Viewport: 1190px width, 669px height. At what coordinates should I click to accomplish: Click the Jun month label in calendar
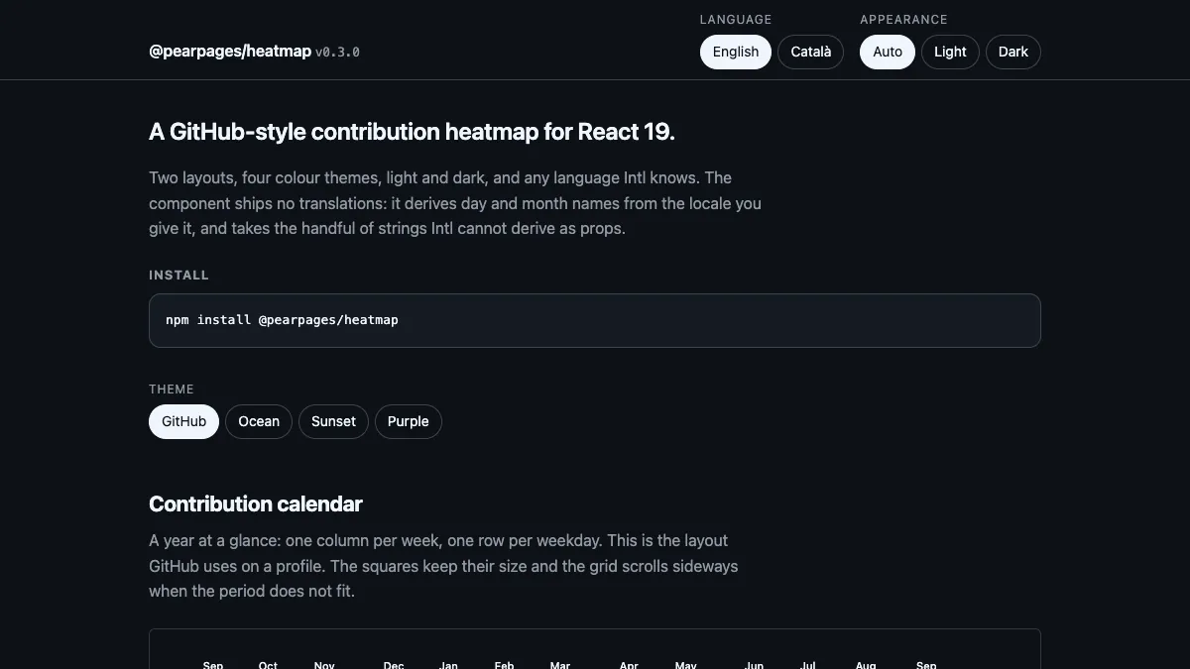pyautogui.click(x=754, y=664)
